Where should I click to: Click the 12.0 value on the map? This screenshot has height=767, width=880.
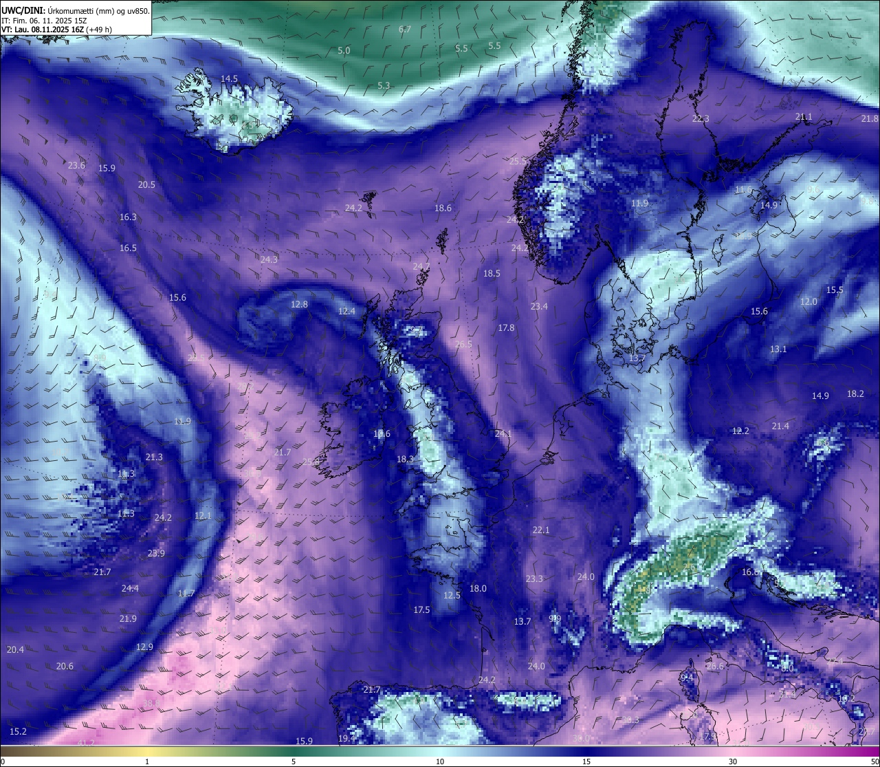pos(808,301)
